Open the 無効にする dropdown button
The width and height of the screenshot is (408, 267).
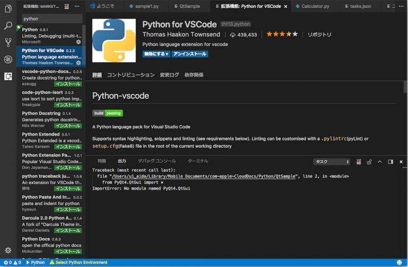tap(156, 54)
